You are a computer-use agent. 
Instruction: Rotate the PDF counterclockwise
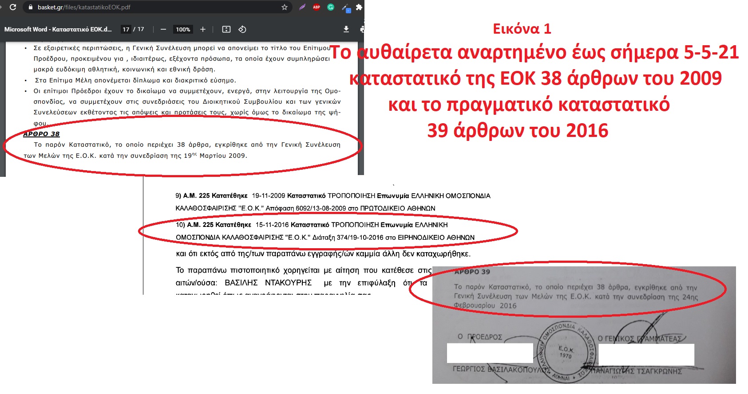(x=242, y=29)
